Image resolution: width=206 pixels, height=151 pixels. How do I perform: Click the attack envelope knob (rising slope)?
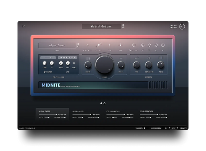[143, 45]
